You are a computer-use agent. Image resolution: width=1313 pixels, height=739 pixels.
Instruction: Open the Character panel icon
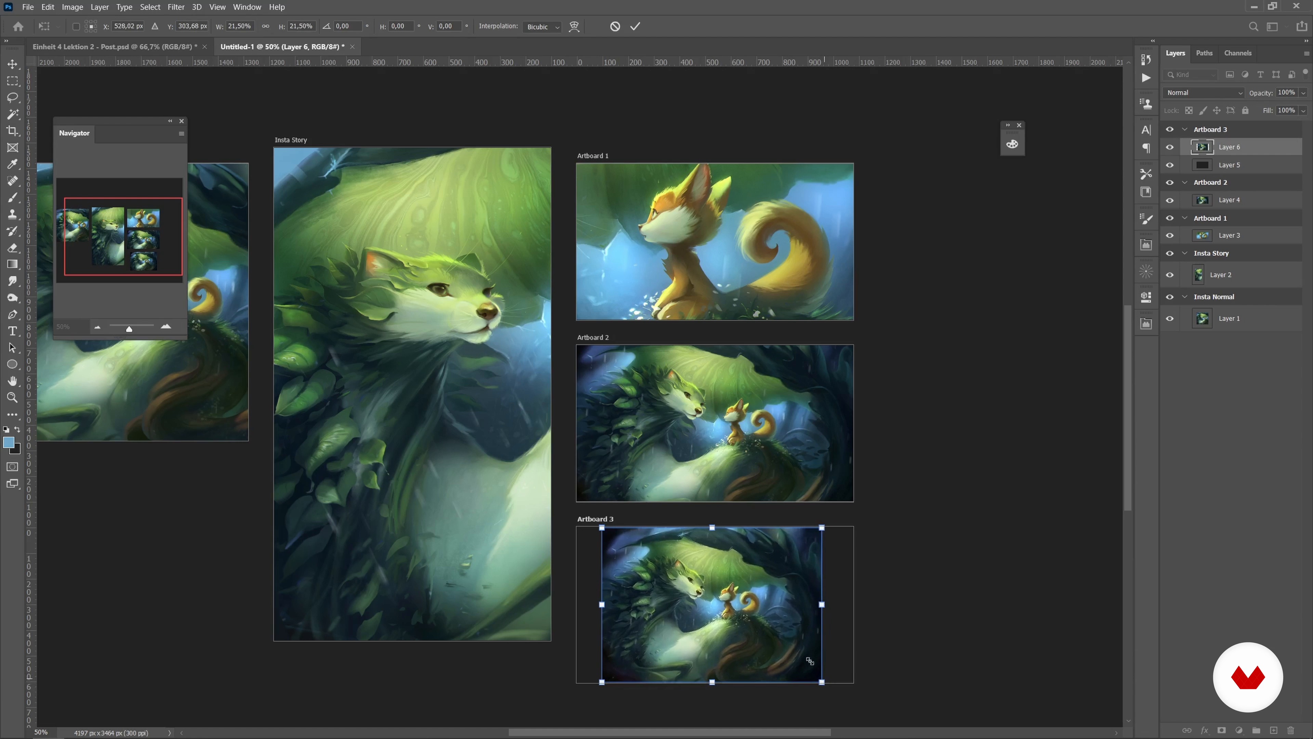coord(1146,130)
